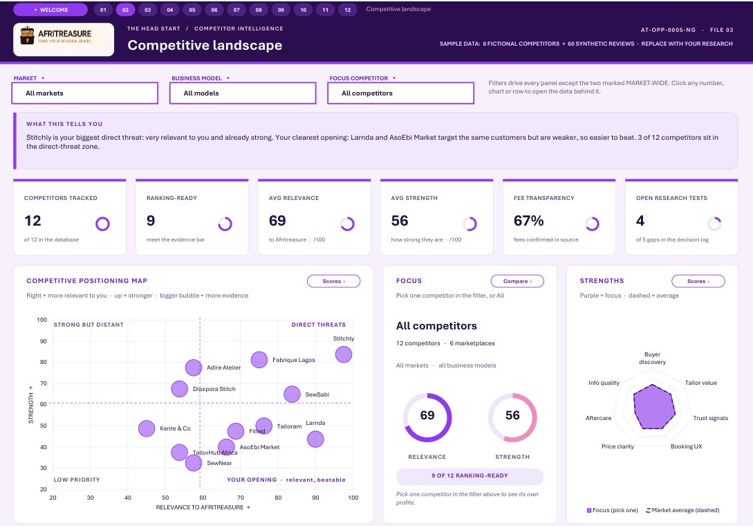Image resolution: width=753 pixels, height=526 pixels.
Task: Click the Market average (dashed) legend swatch
Action: 649,511
